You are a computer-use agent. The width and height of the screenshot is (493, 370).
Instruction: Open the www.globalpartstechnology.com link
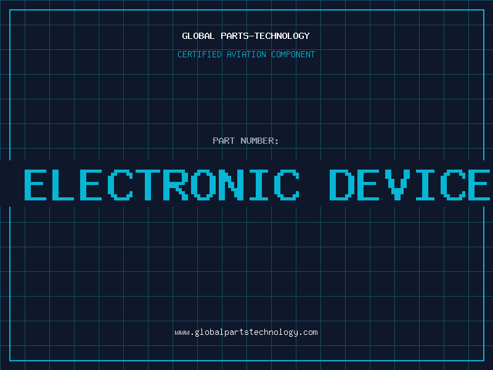click(x=246, y=332)
